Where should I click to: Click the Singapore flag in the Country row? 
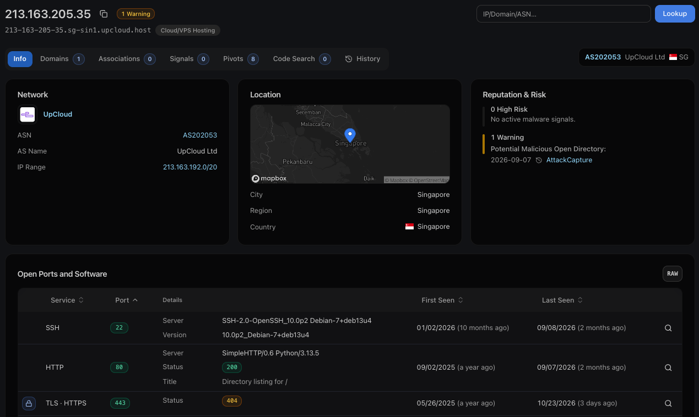click(x=409, y=227)
